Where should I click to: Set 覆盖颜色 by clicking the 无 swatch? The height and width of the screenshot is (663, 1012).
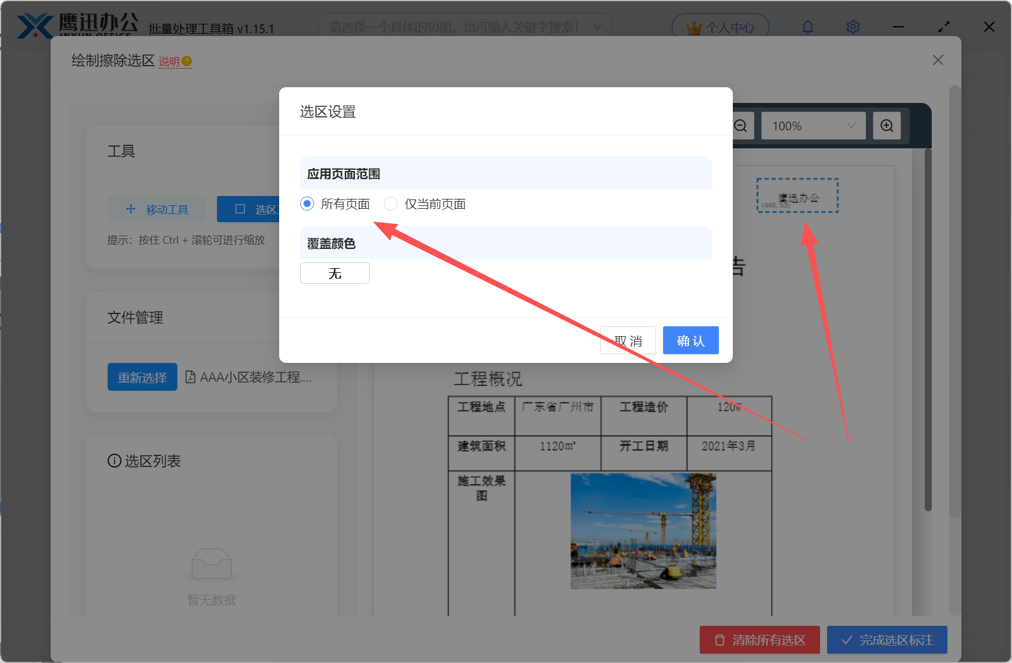tap(334, 273)
